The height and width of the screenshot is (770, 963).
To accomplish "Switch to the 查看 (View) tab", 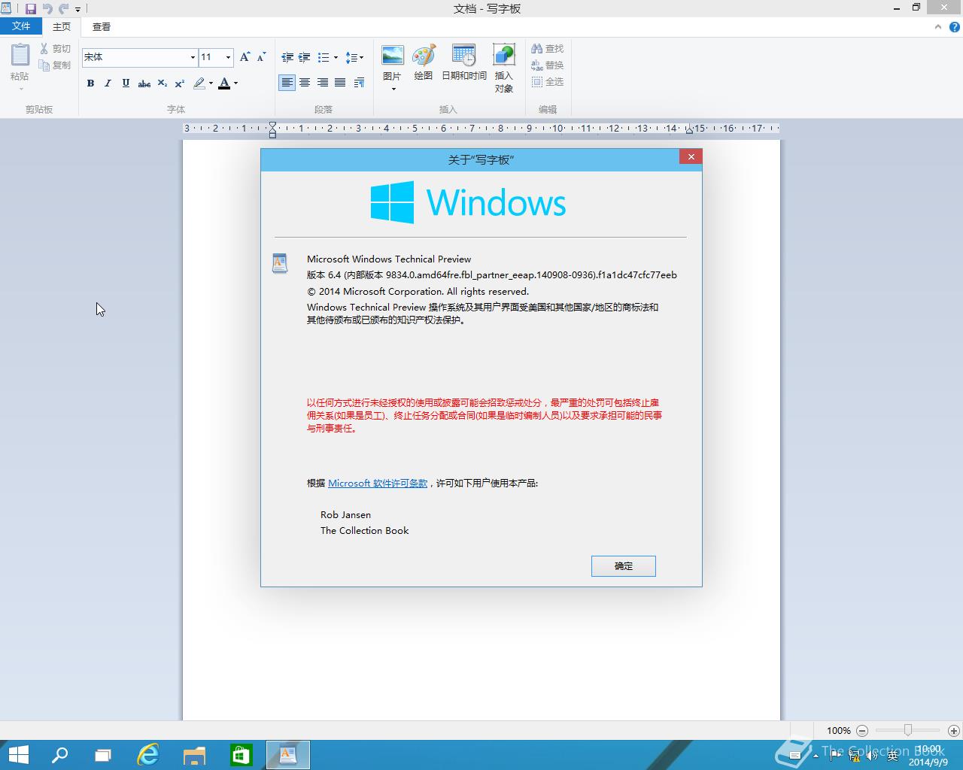I will click(x=102, y=26).
